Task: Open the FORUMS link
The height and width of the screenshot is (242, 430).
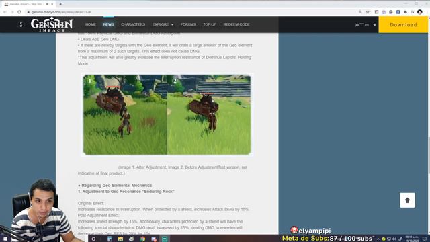Action: (x=188, y=24)
